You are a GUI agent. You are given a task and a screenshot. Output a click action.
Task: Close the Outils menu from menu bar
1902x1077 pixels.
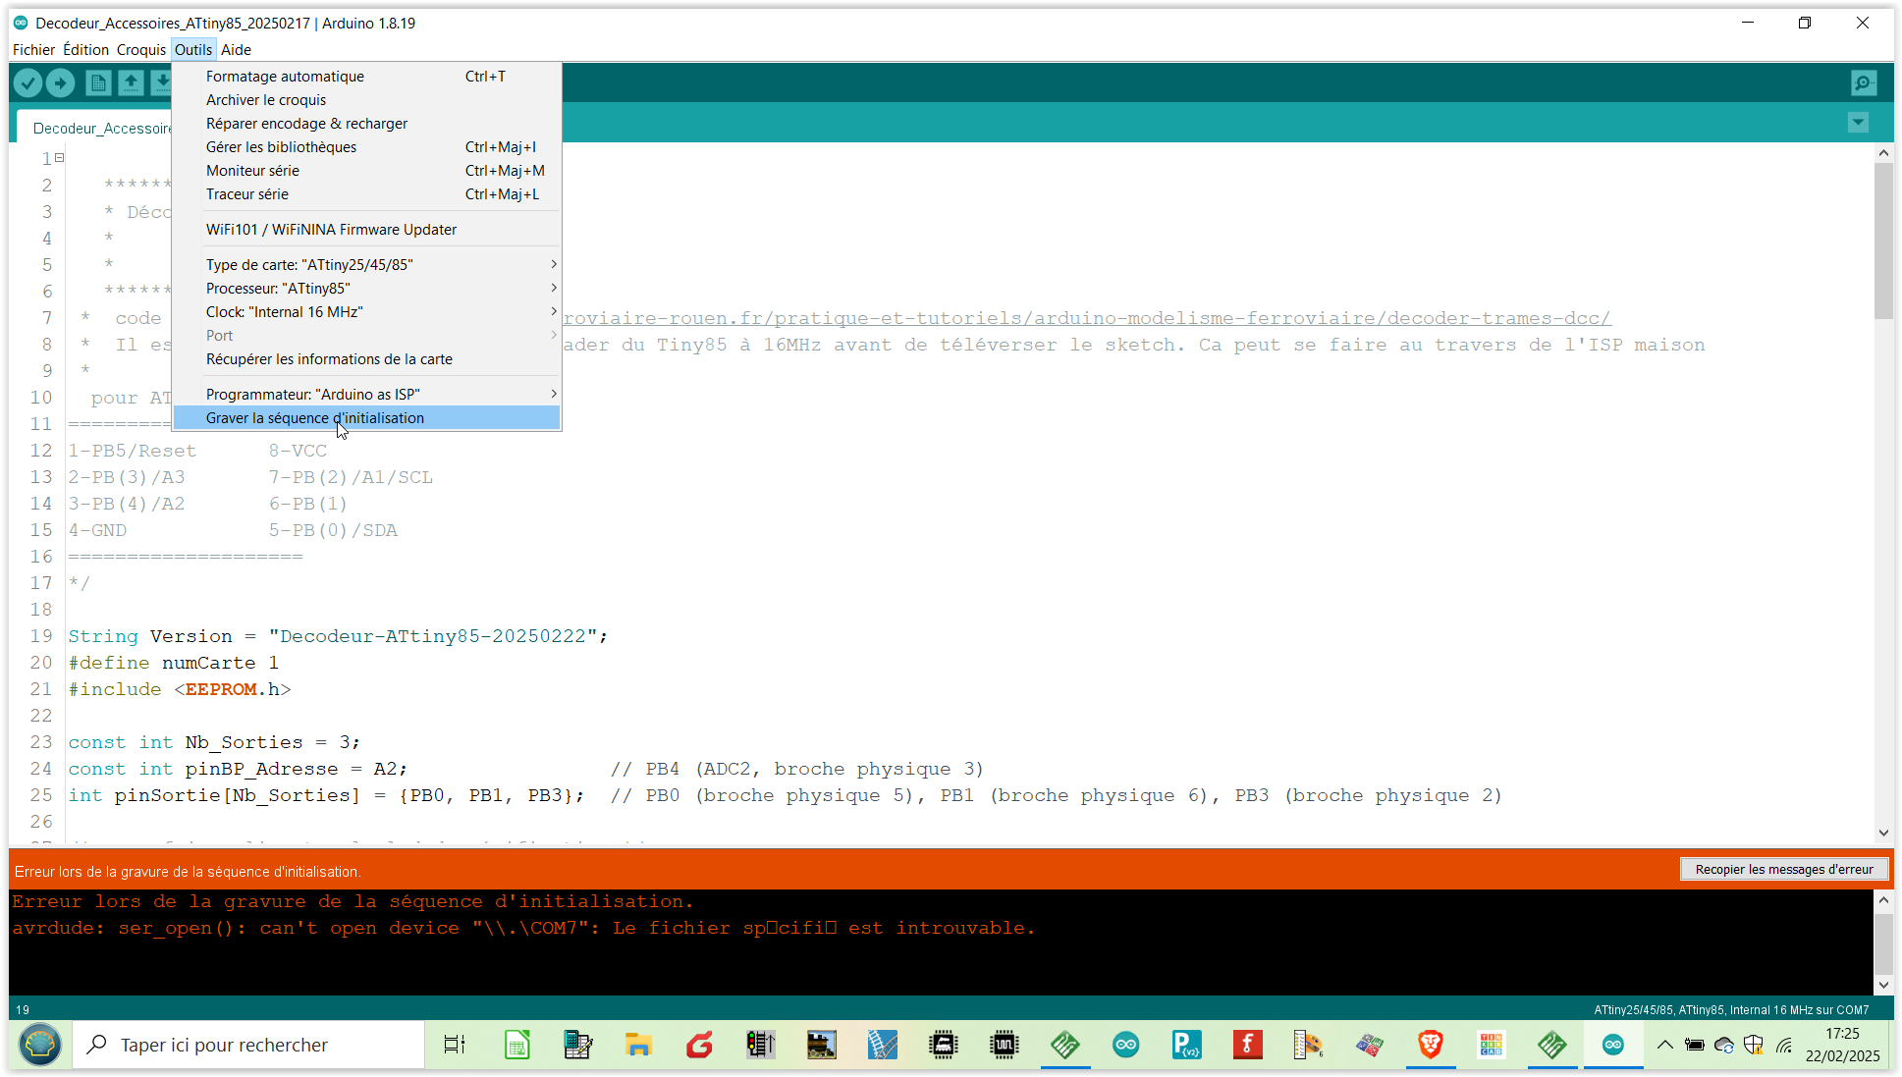(193, 49)
